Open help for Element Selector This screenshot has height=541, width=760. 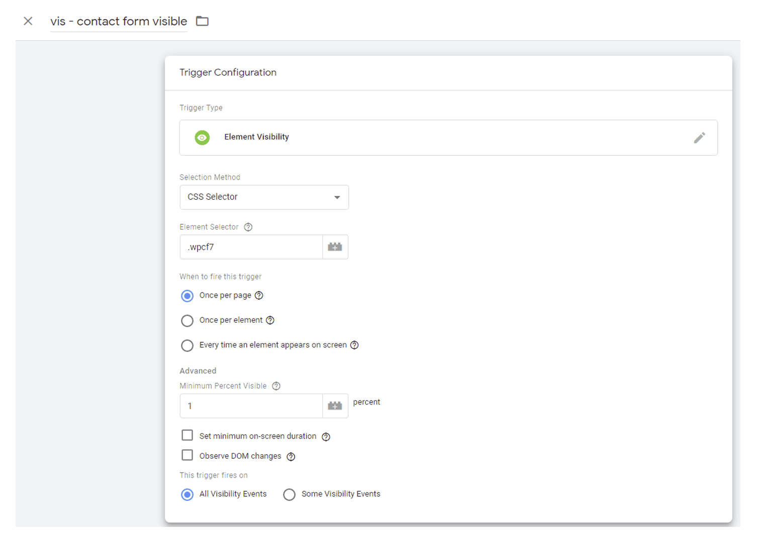(248, 227)
